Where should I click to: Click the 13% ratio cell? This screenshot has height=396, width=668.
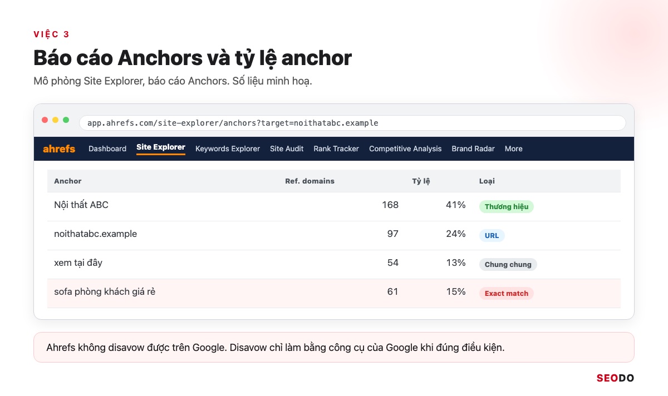point(456,263)
